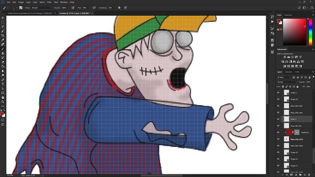Image resolution: width=315 pixels, height=177 pixels.
Task: Open smoothing options gear
Action: 119,7
